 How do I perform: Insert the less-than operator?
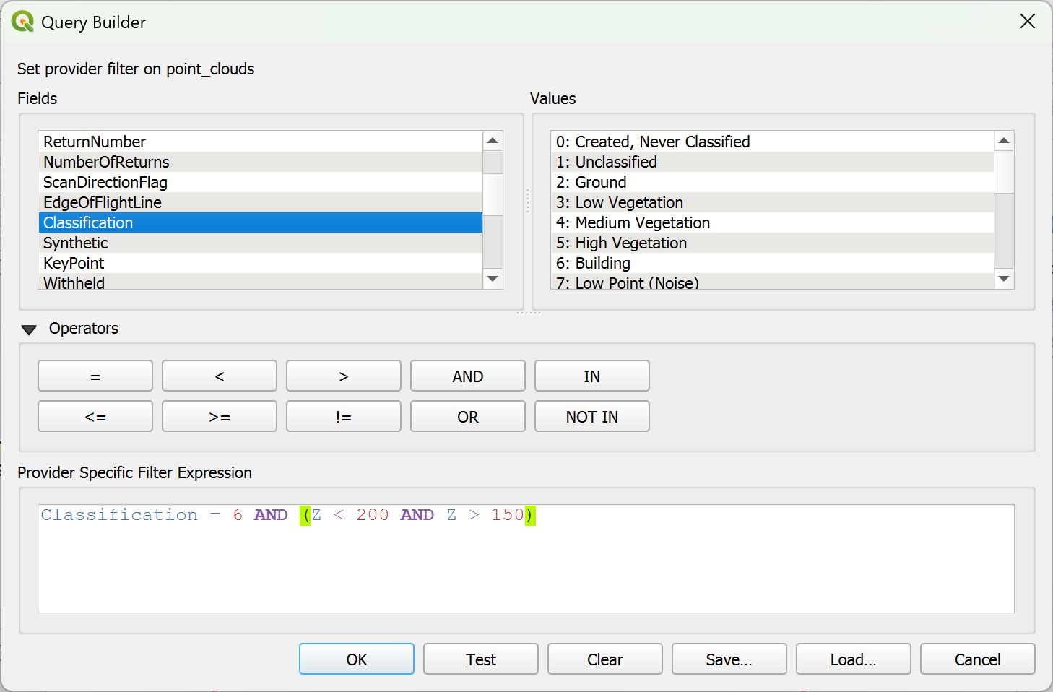[x=220, y=376]
